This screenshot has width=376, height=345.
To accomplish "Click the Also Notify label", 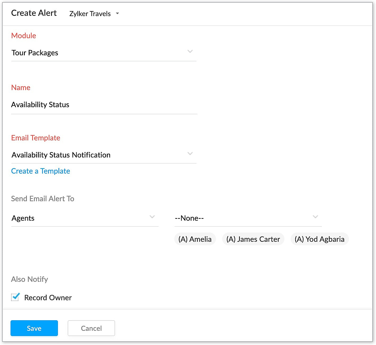I will 29,279.
